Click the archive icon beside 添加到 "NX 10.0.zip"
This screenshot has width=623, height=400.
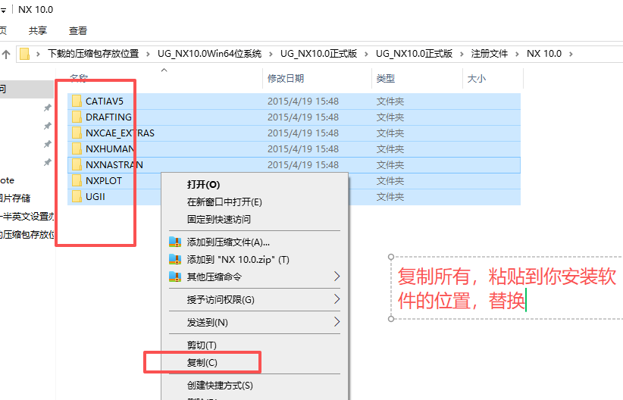(175, 259)
